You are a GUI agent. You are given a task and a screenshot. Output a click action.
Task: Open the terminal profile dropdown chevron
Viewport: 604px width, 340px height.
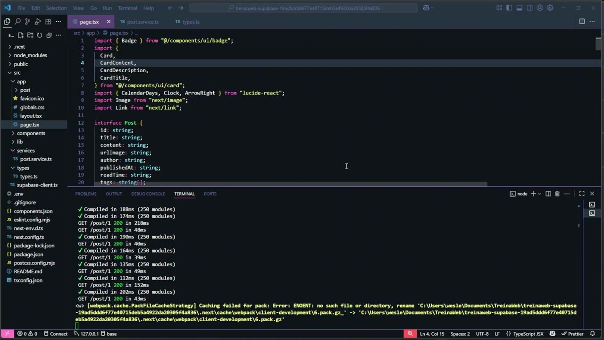[x=539, y=194]
